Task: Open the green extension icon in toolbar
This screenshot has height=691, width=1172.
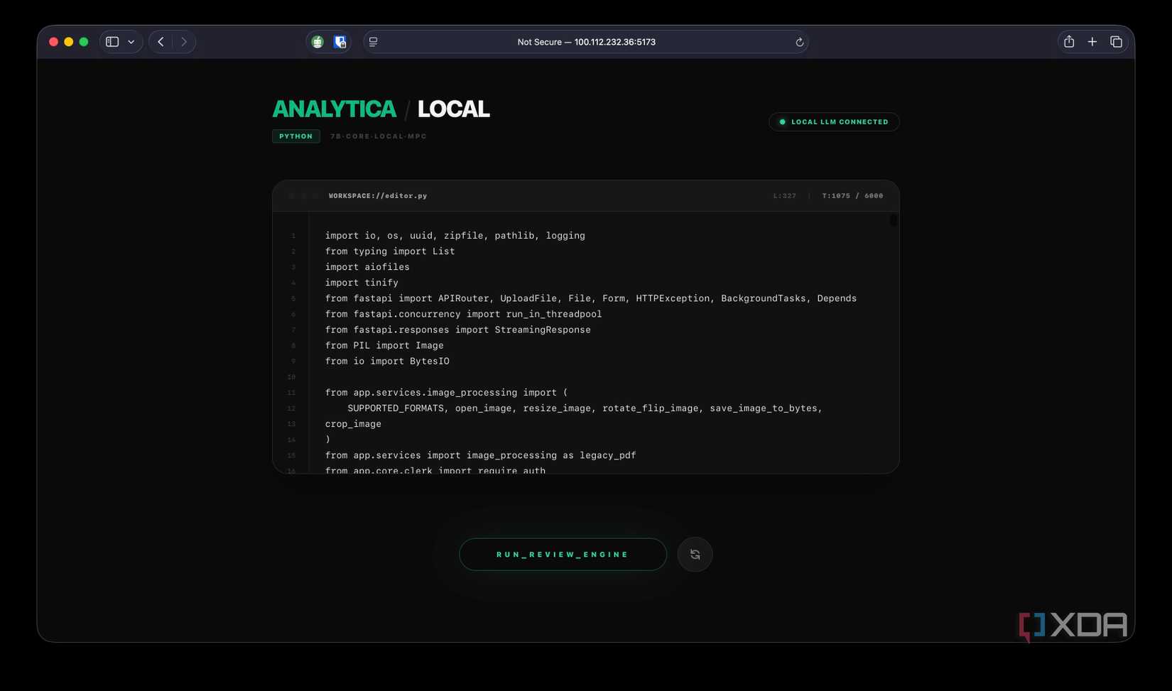Action: click(318, 42)
